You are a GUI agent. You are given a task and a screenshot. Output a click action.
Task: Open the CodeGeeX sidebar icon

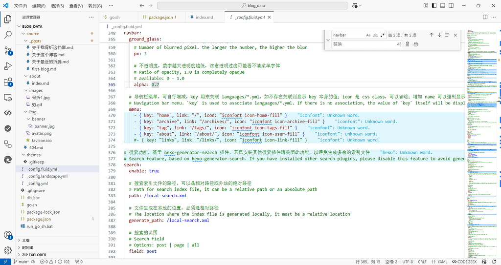click(x=8, y=113)
